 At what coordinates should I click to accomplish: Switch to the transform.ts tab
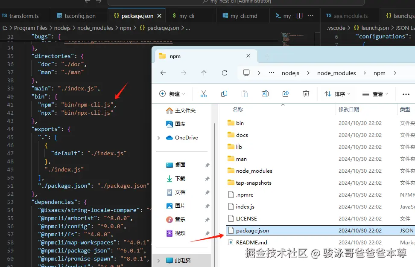(x=25, y=16)
